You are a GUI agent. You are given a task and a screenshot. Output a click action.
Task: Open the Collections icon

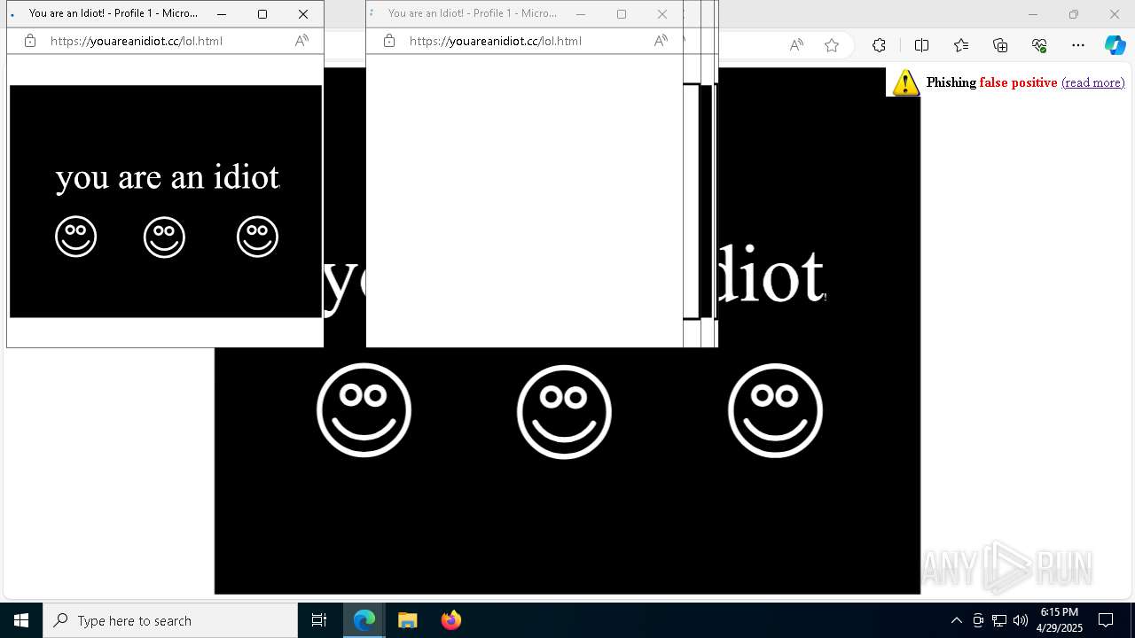pos(1000,45)
